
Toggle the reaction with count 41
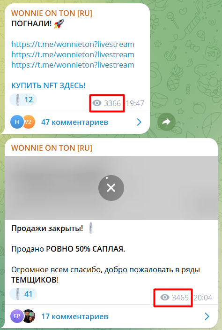click(23, 293)
